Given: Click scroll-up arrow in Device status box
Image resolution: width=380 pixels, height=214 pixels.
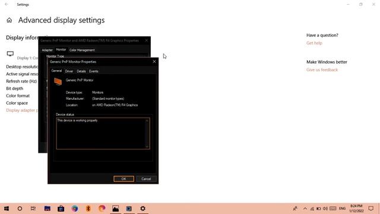Looking at the screenshot, I should pyautogui.click(x=147, y=121).
